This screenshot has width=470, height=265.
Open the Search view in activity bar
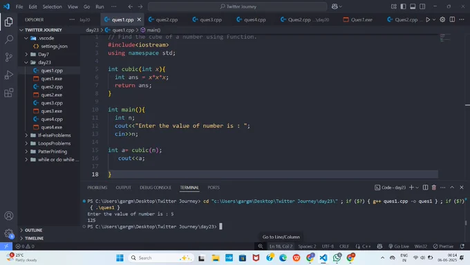click(x=9, y=39)
